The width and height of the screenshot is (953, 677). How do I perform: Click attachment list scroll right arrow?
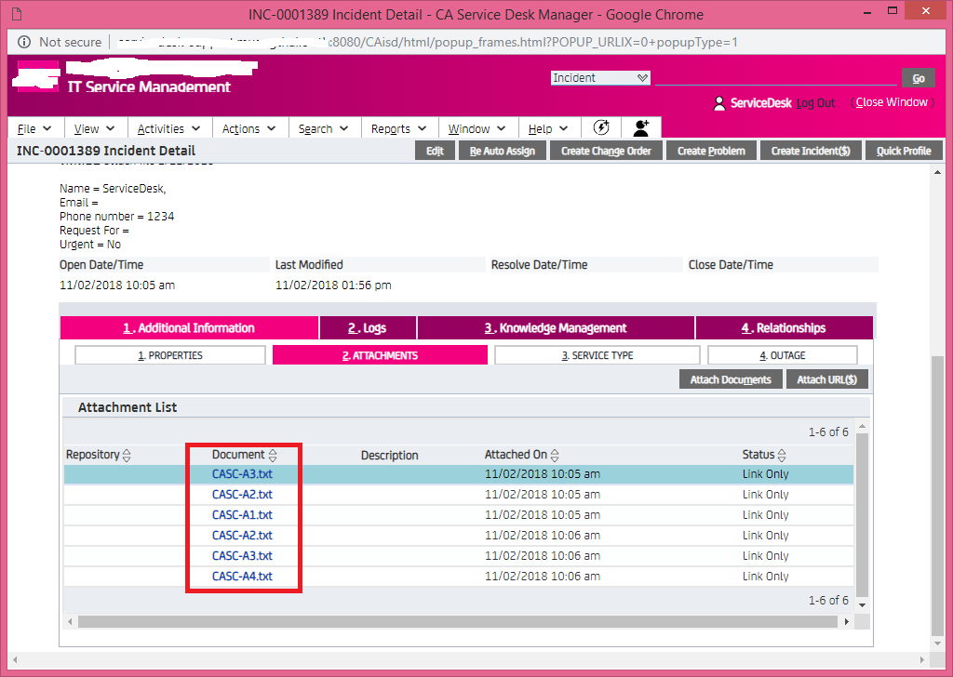847,622
